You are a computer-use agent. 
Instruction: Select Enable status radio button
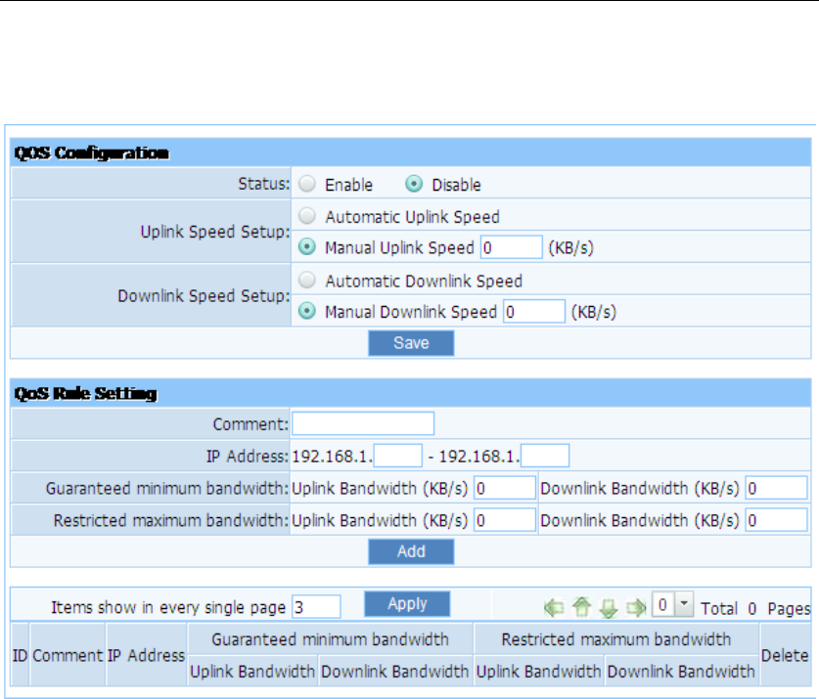coord(307,184)
